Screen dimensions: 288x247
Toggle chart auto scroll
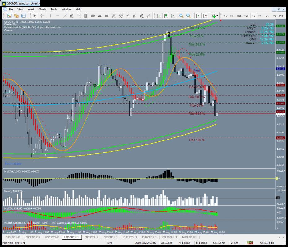[x=198, y=16]
